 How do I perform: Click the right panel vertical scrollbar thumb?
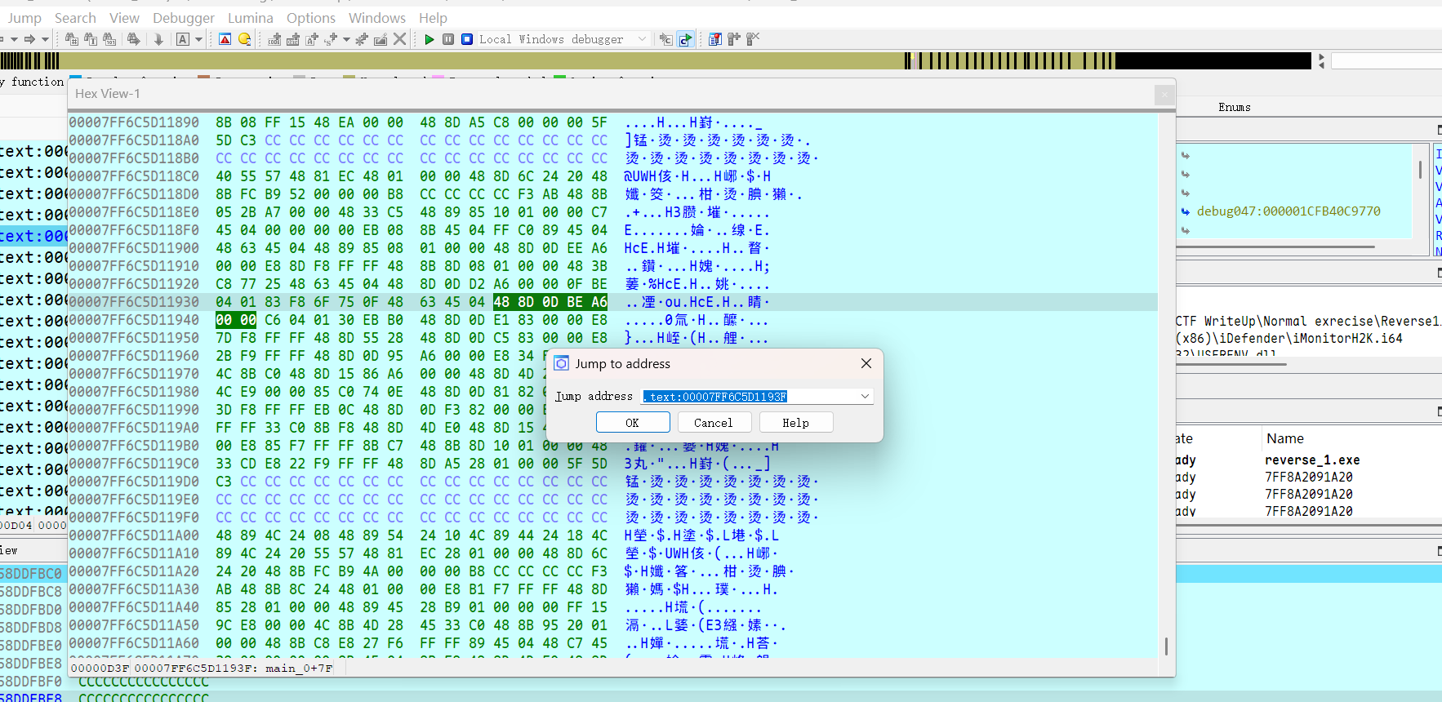1420,169
